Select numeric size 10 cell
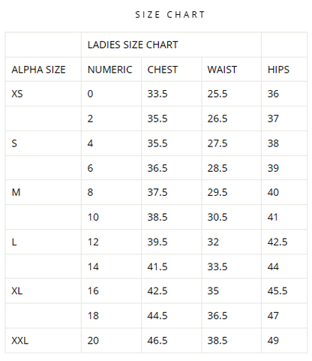This screenshot has height=361, width=312. pos(111,217)
